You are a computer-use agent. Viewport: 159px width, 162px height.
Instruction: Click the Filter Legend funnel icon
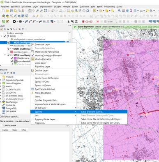pos(11,29)
